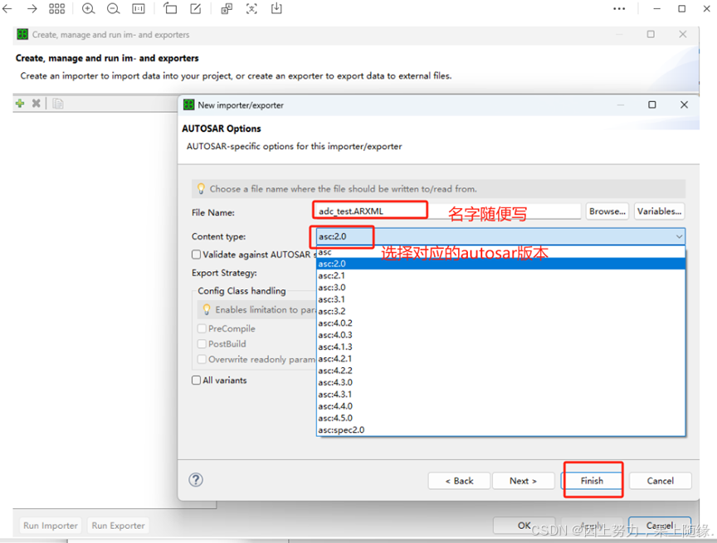Delete importer with the gray X icon

point(37,104)
